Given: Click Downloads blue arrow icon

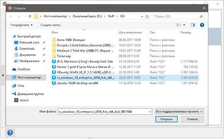Looking at the screenshot, I should (16, 48).
